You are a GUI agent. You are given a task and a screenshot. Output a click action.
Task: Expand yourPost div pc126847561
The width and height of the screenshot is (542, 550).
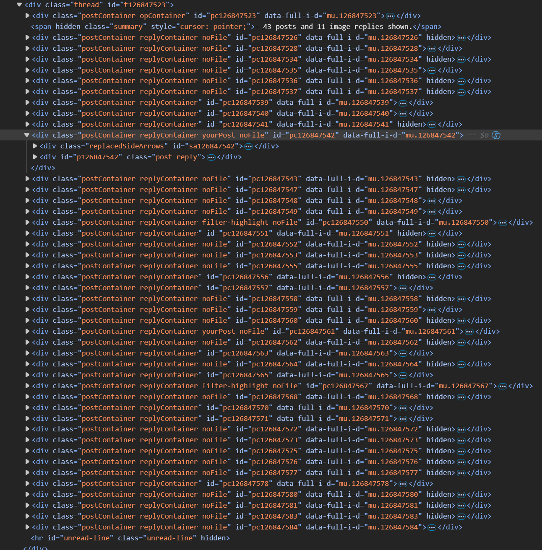[x=27, y=332]
